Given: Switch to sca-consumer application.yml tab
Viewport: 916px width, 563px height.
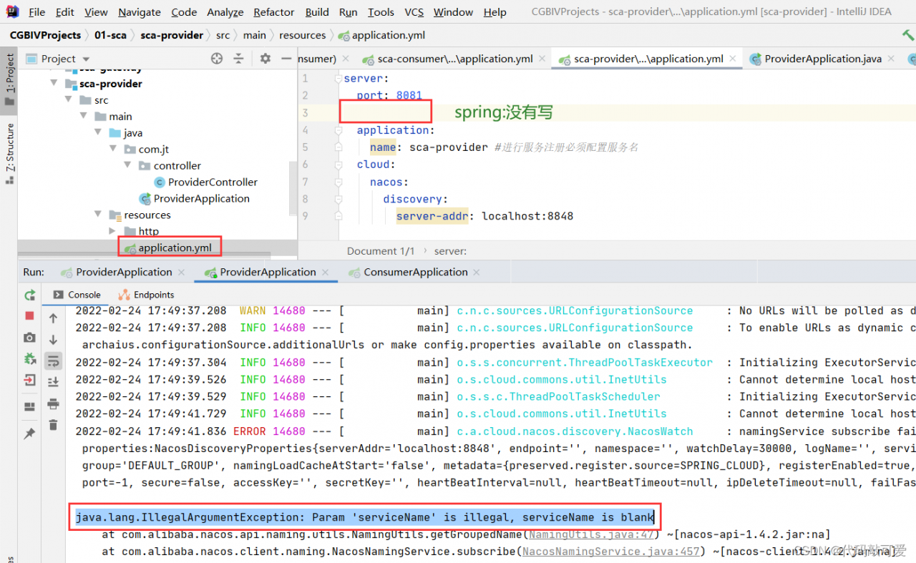Looking at the screenshot, I should coord(455,59).
